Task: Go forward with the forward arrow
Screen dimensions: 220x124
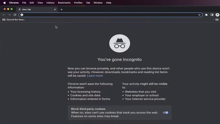Action: pyautogui.click(x=9, y=15)
